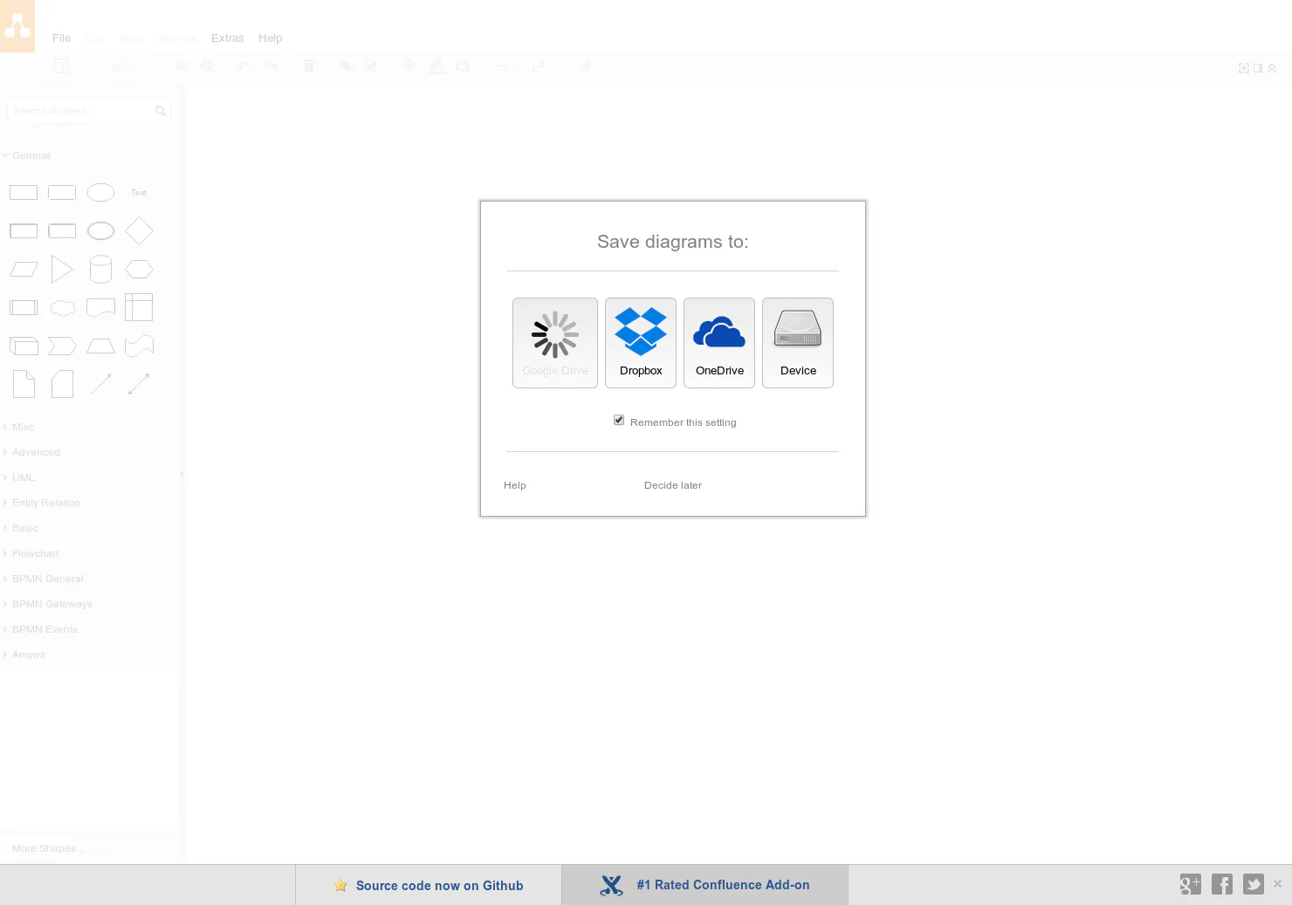Select the bidirectional arrow connector

[x=139, y=384]
